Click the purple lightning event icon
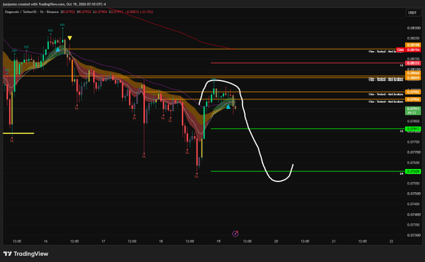Viewport: 425px width, 262px height. [235, 233]
